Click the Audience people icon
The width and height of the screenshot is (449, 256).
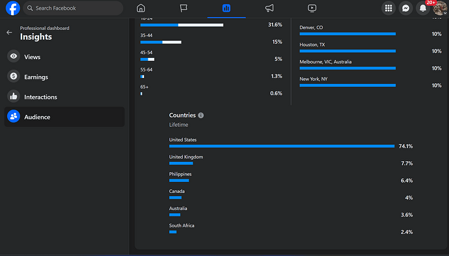pyautogui.click(x=14, y=116)
